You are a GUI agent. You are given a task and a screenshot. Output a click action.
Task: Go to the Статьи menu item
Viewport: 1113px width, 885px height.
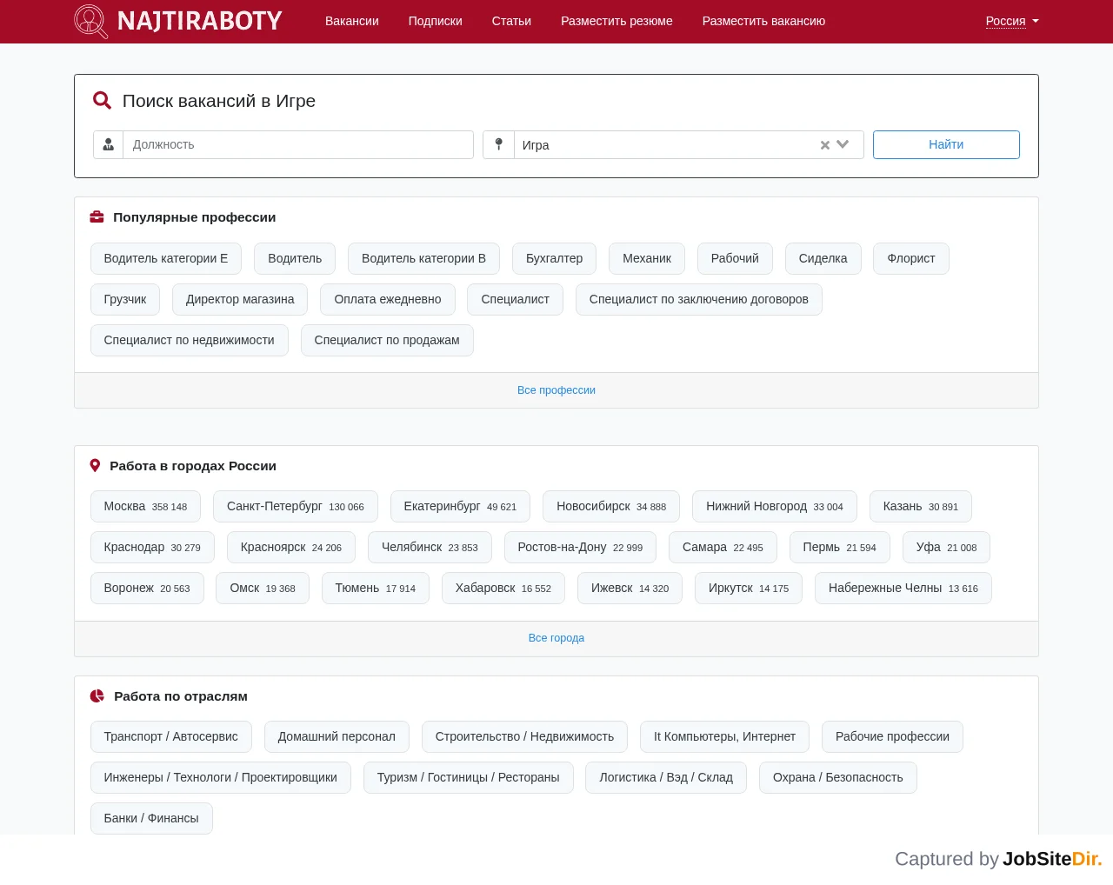pyautogui.click(x=511, y=21)
